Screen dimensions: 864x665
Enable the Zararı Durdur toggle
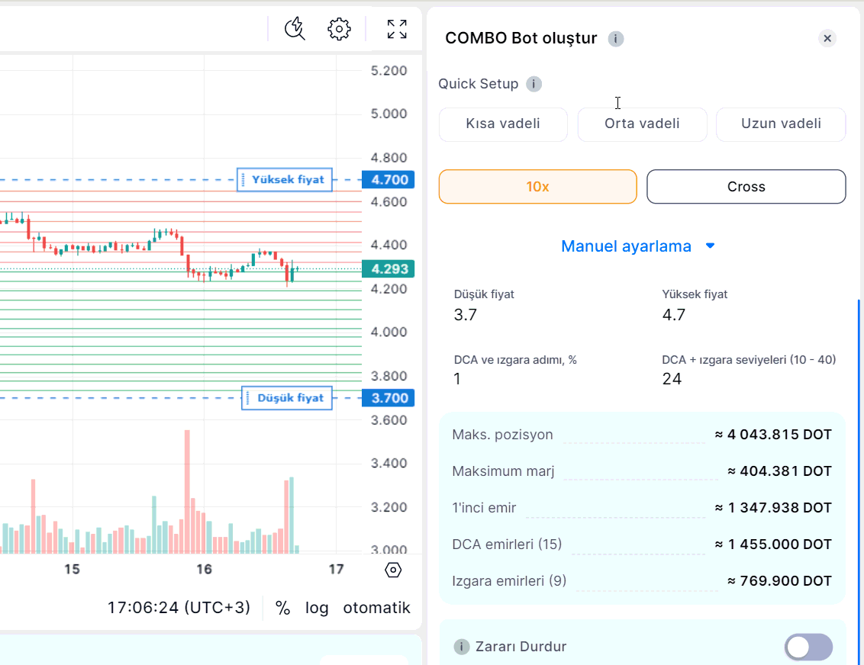(808, 647)
